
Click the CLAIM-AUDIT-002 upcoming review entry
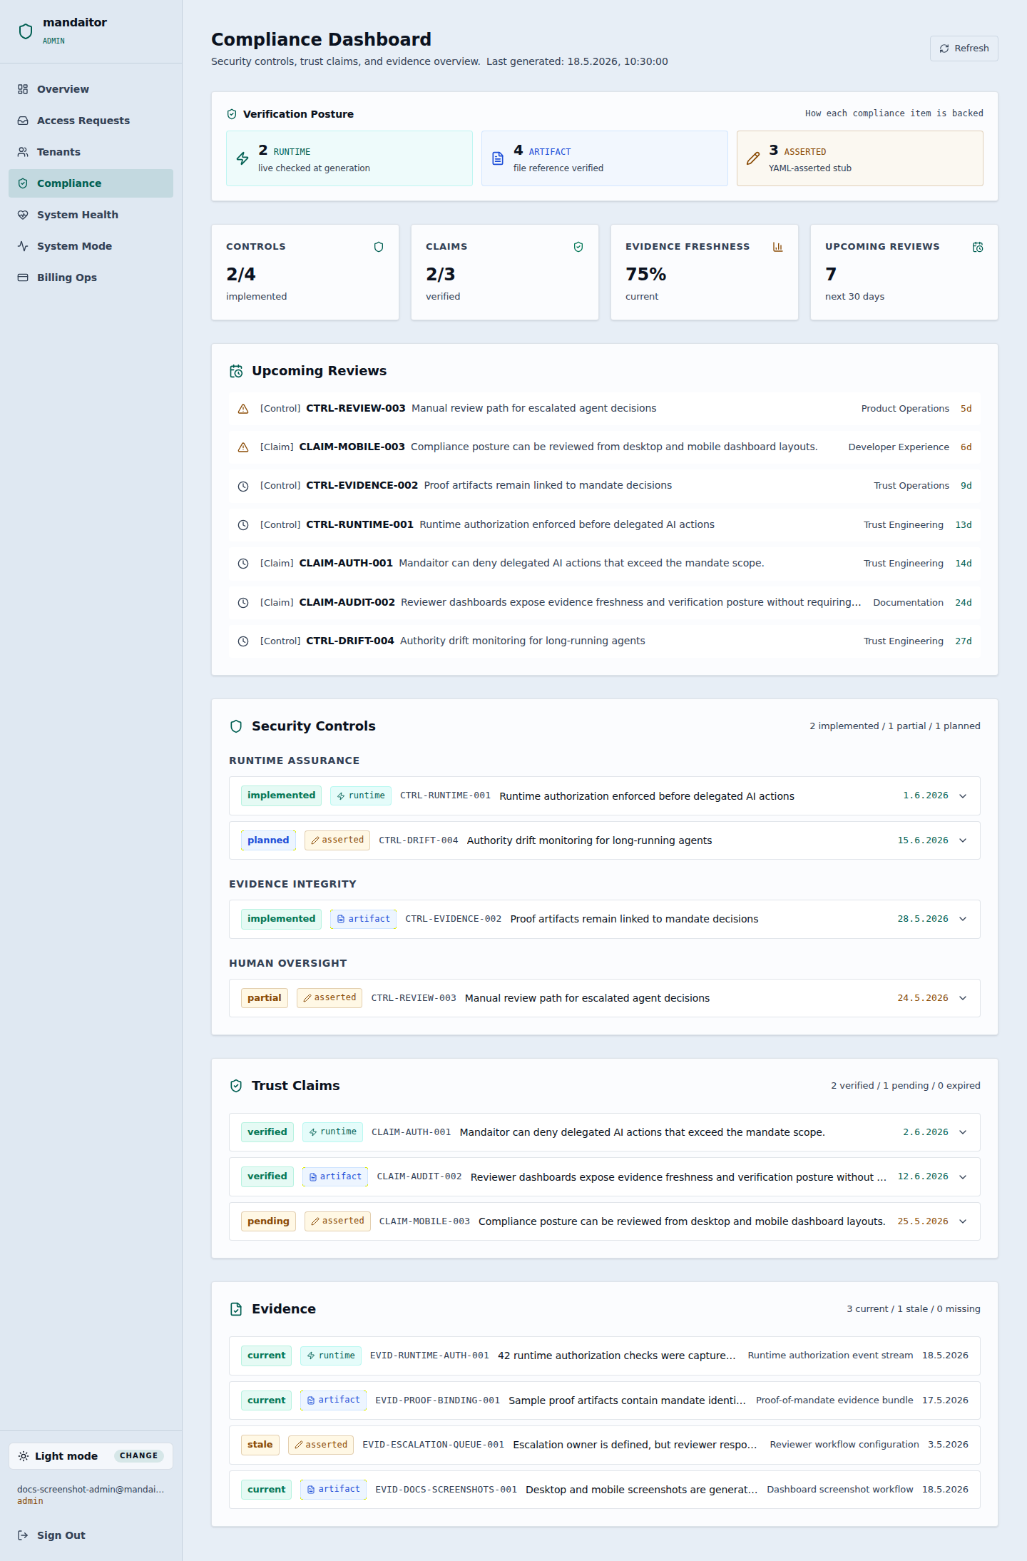[x=605, y=603]
